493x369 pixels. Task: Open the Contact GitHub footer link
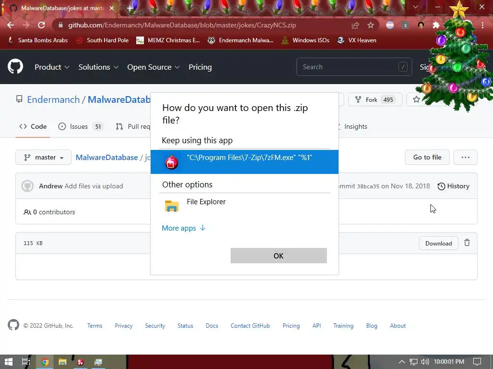(250, 326)
